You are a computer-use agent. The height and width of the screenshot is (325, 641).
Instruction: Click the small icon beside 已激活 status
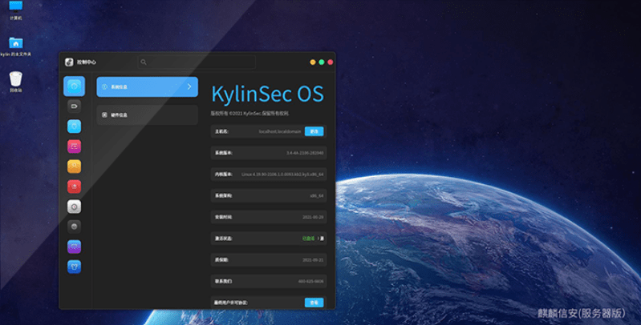pos(321,239)
